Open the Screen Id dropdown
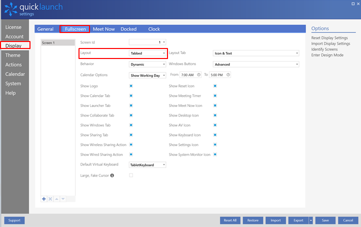Viewport: 361px width, 227px height. pos(147,42)
